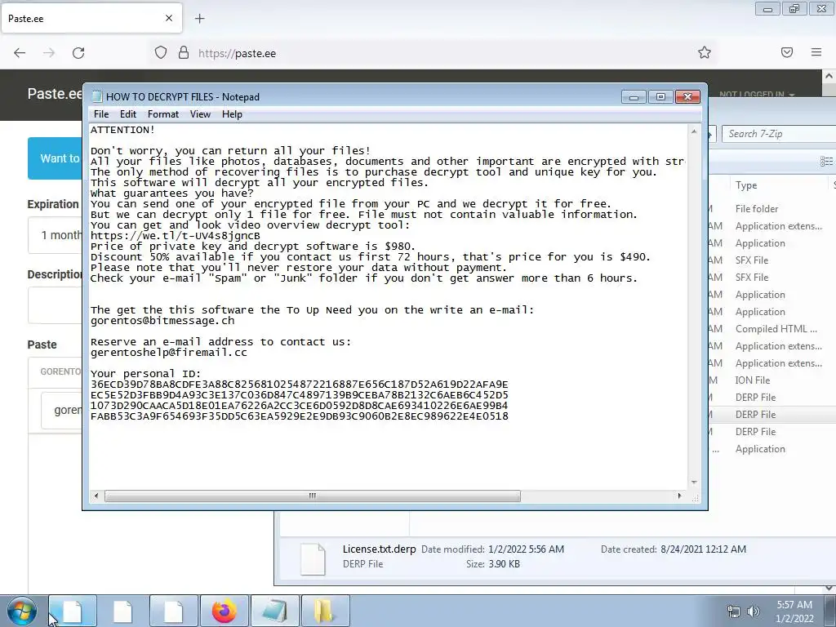Viewport: 836px width, 627px height.
Task: Click the 'ATTENTION!' line in Notepad
Action: (122, 130)
